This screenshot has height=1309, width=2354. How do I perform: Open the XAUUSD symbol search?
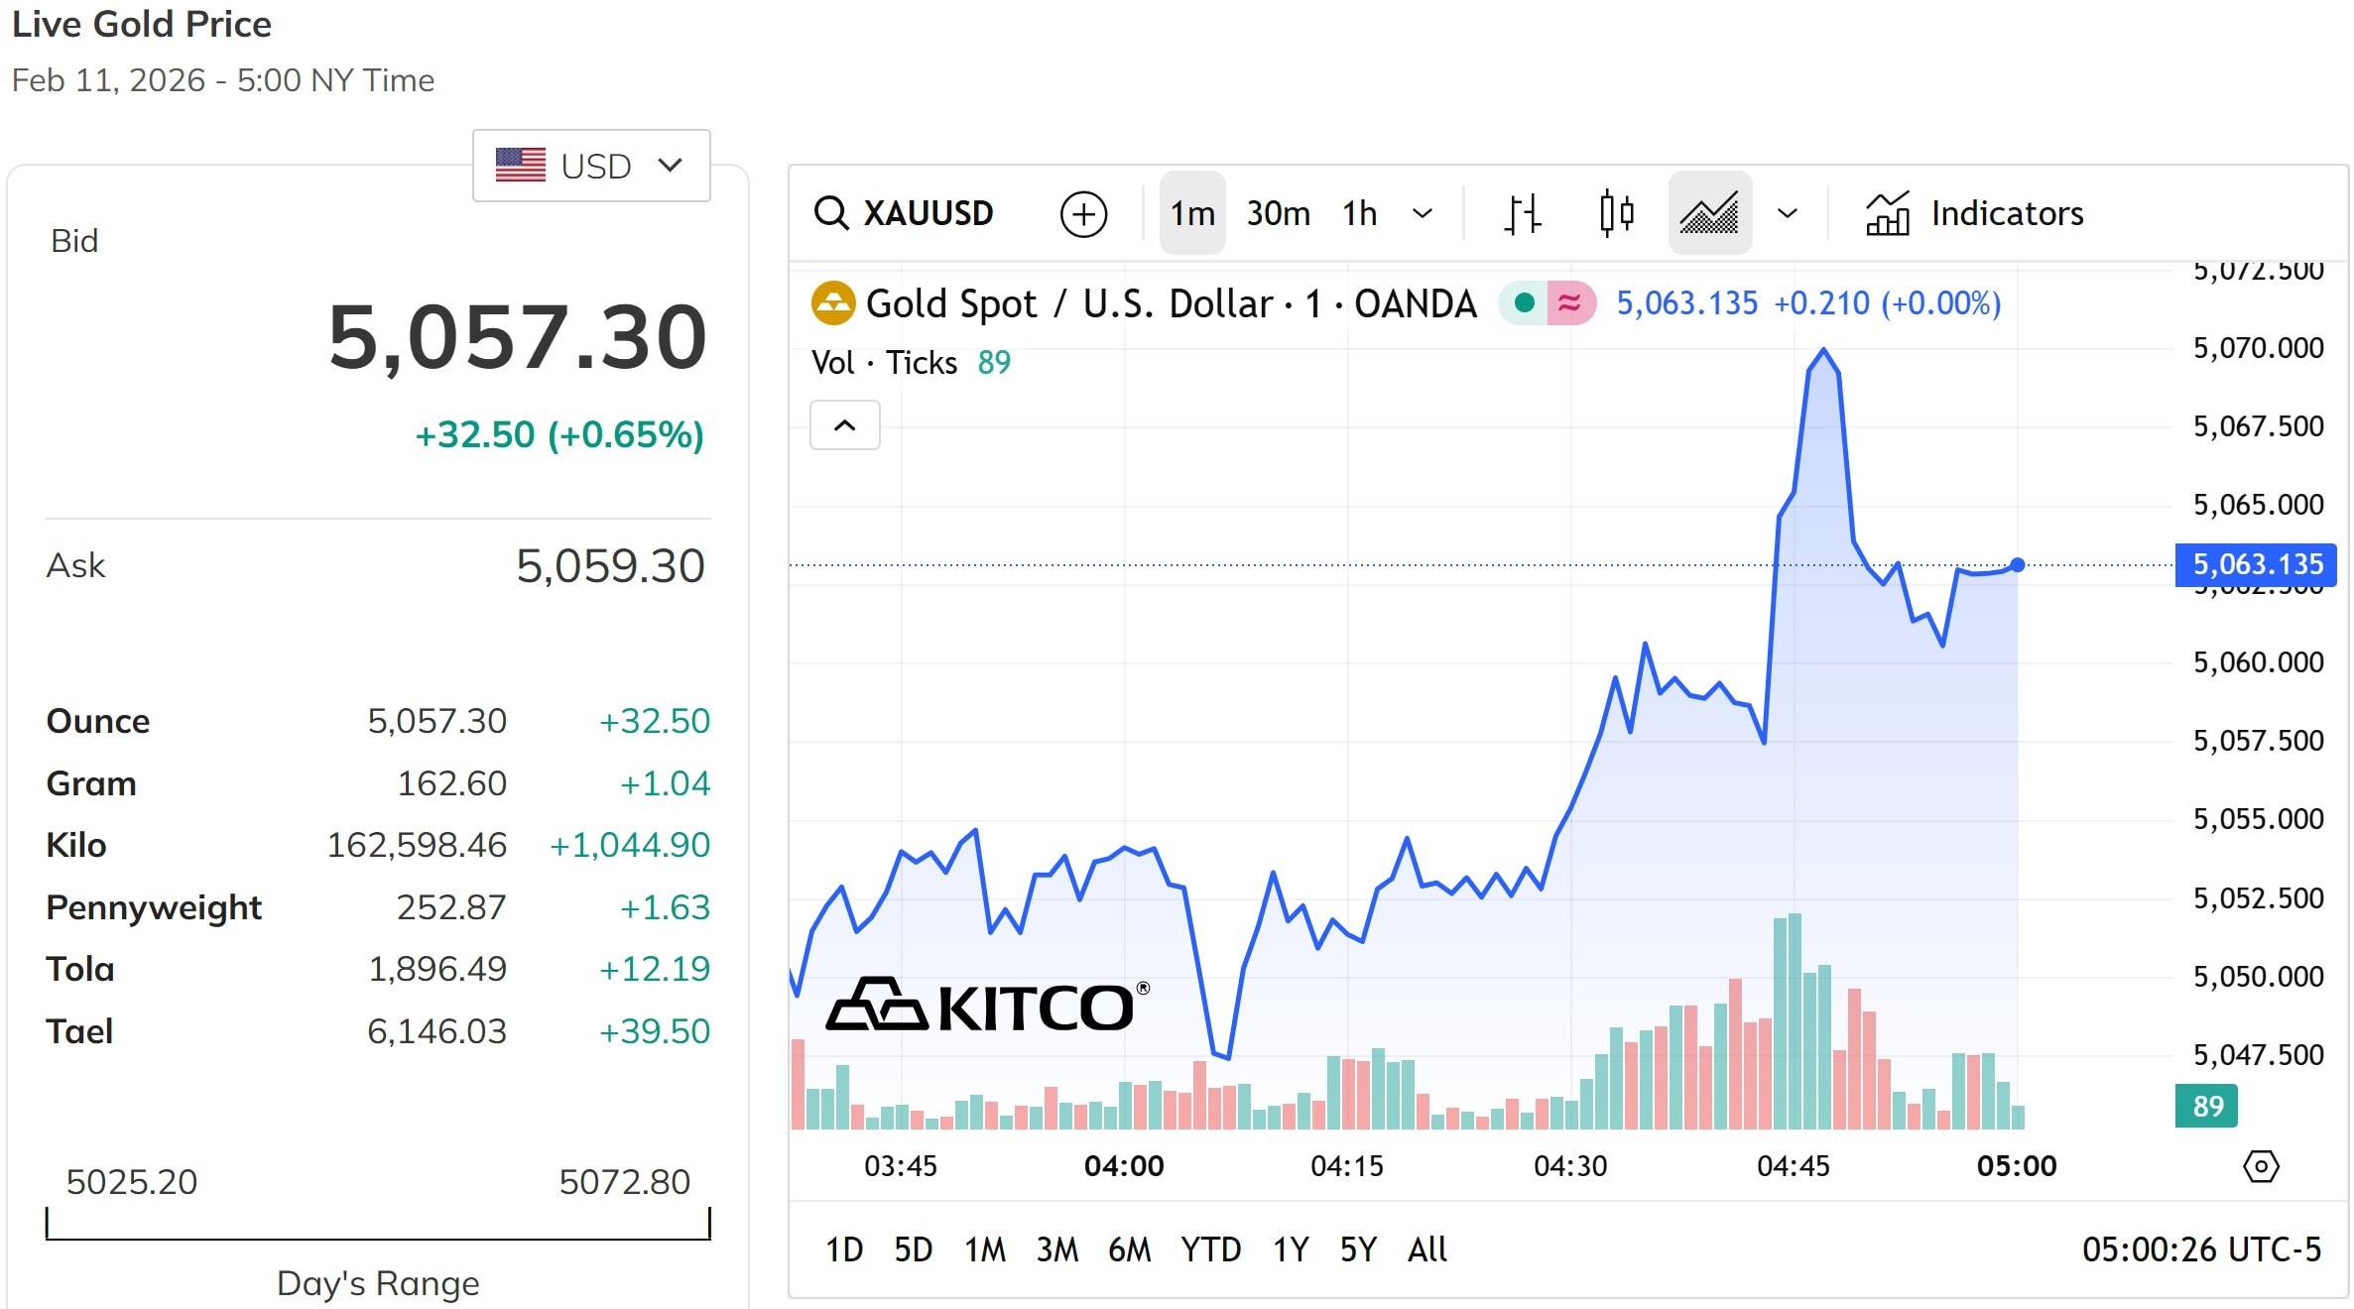click(904, 213)
